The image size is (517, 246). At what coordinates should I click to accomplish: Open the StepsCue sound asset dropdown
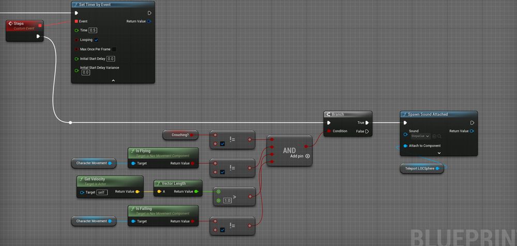point(421,136)
